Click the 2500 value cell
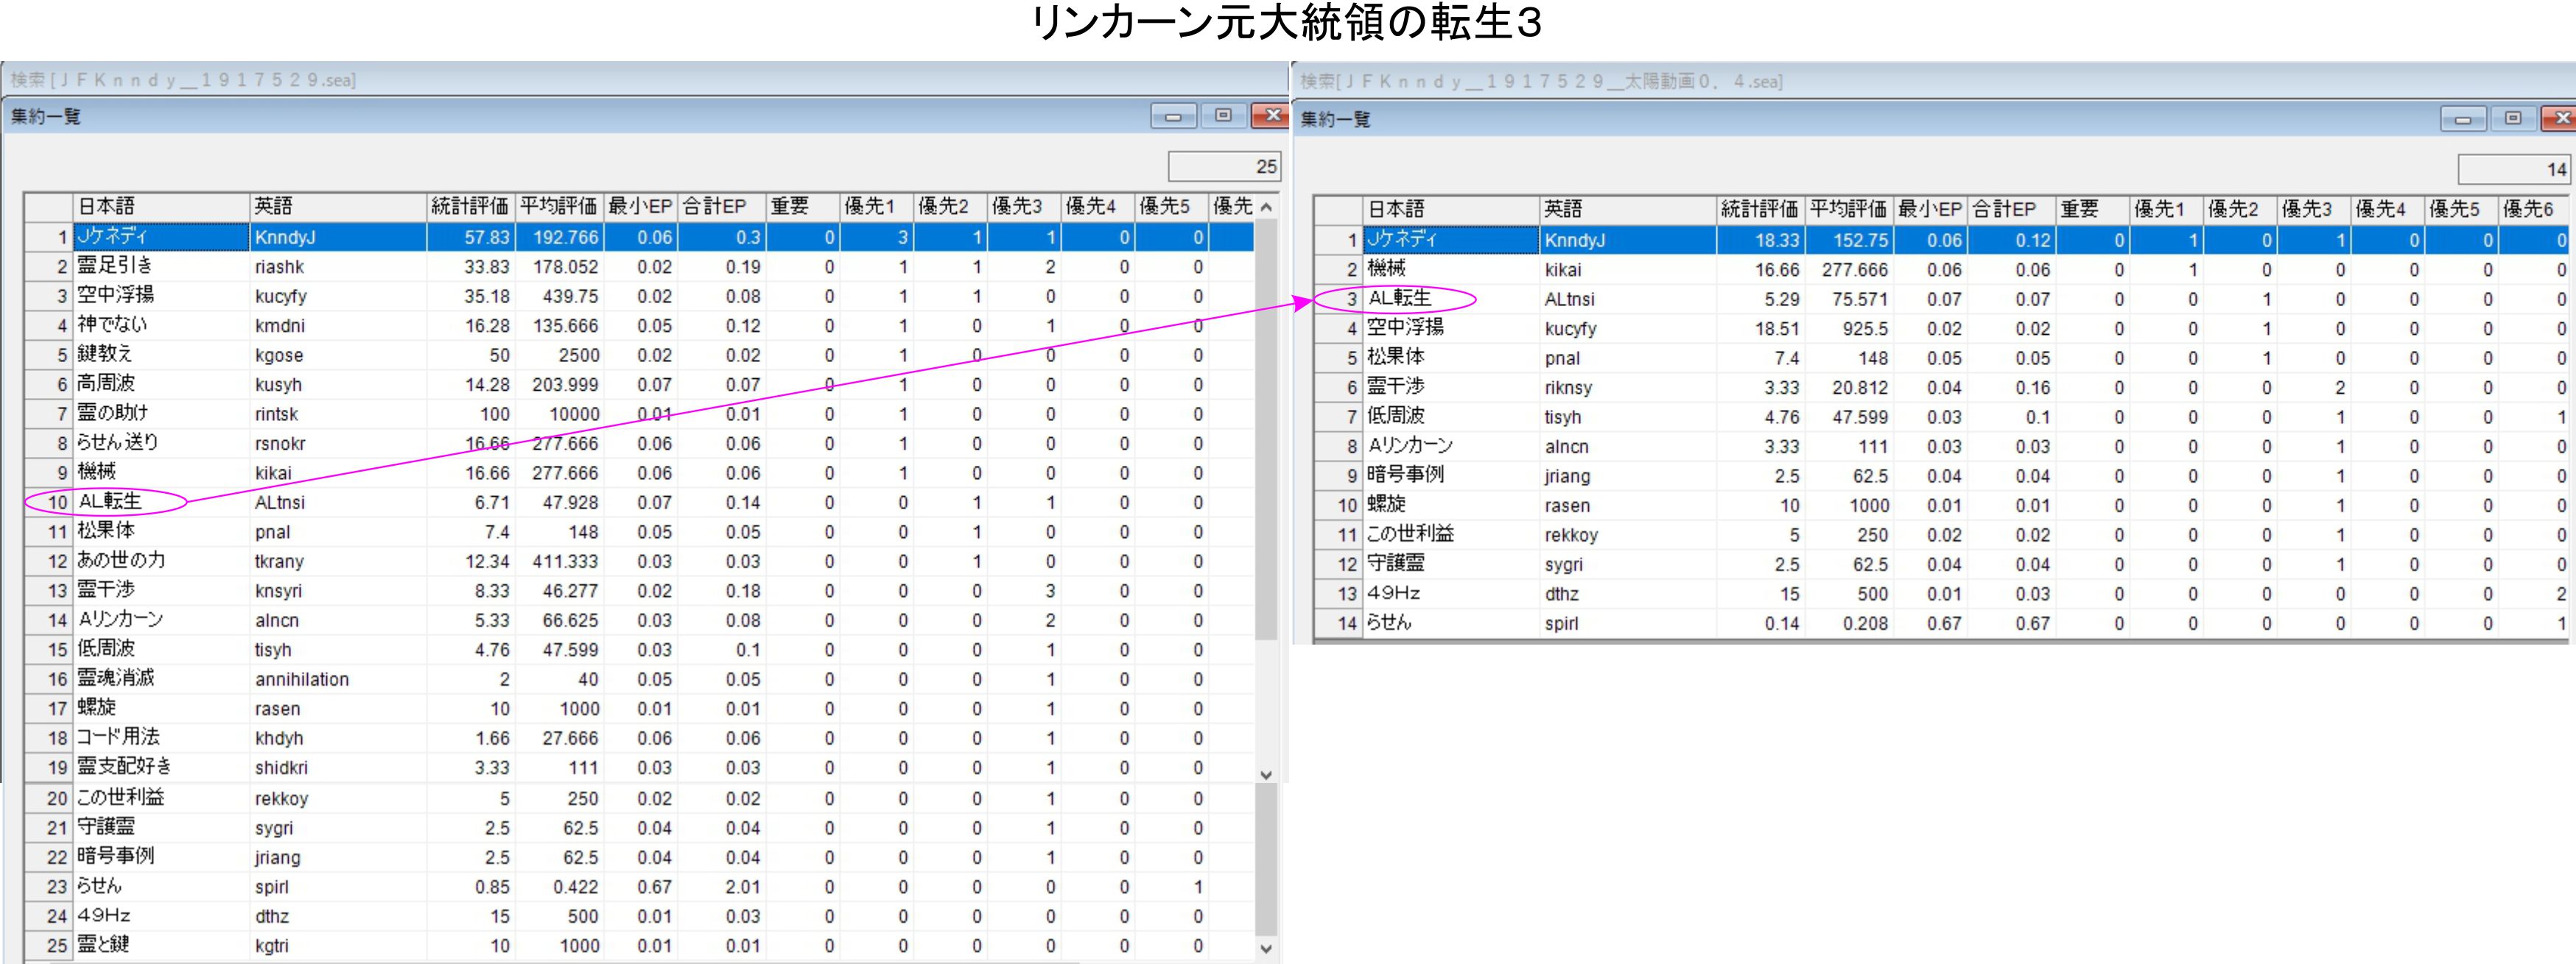The width and height of the screenshot is (2576, 964). pyautogui.click(x=560, y=355)
